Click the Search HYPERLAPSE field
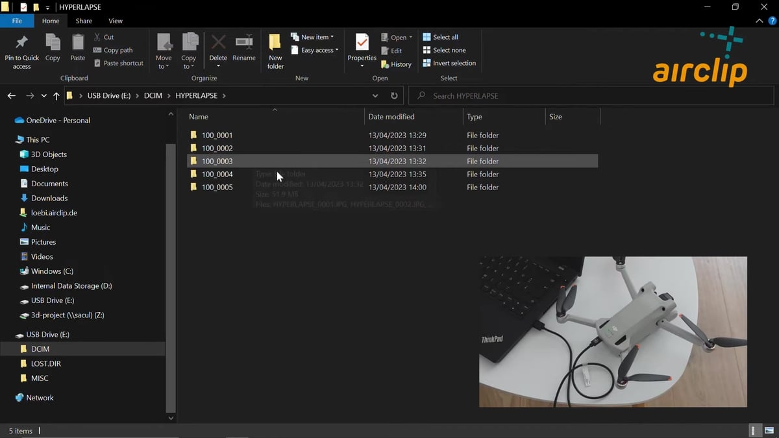The width and height of the screenshot is (779, 438). (x=591, y=95)
